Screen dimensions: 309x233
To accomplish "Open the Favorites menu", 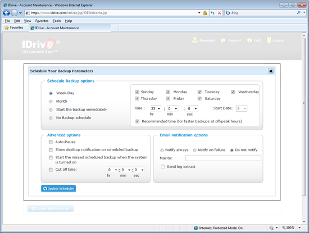I will tap(42, 21).
